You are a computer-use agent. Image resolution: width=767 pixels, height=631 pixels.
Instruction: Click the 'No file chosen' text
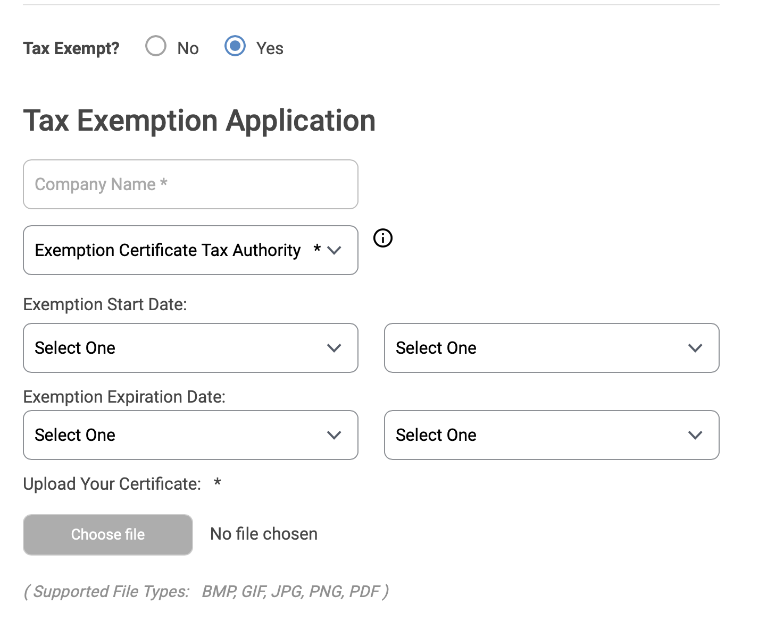[264, 534]
